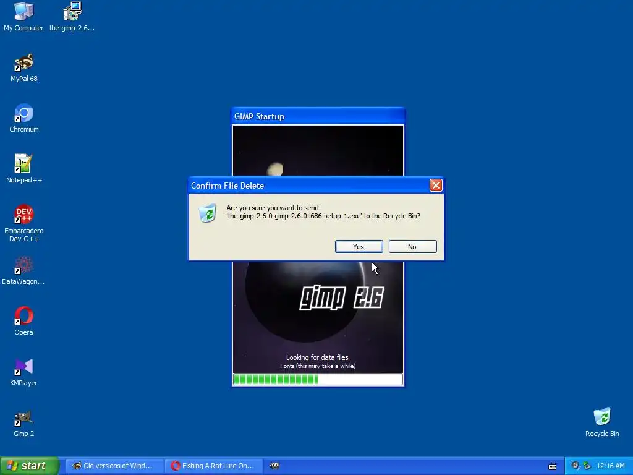Click the recycle bin icon inside the delete dialog

[208, 213]
